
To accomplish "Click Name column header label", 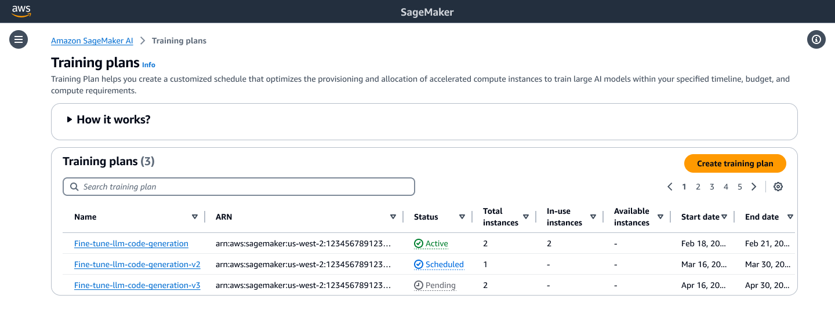I will (x=85, y=217).
